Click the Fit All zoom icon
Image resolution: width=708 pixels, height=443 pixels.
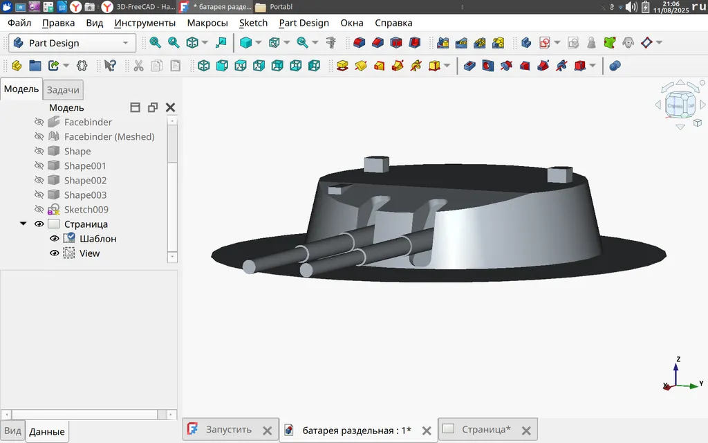[x=156, y=43]
